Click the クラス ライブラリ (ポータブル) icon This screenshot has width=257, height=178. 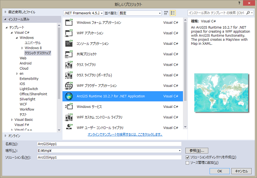tap(69, 75)
